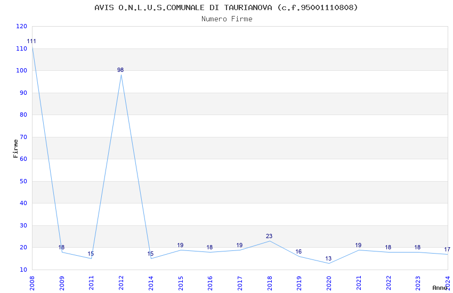Select the peak data label 98 for 2012
The width and height of the screenshot is (453, 293).
[120, 70]
